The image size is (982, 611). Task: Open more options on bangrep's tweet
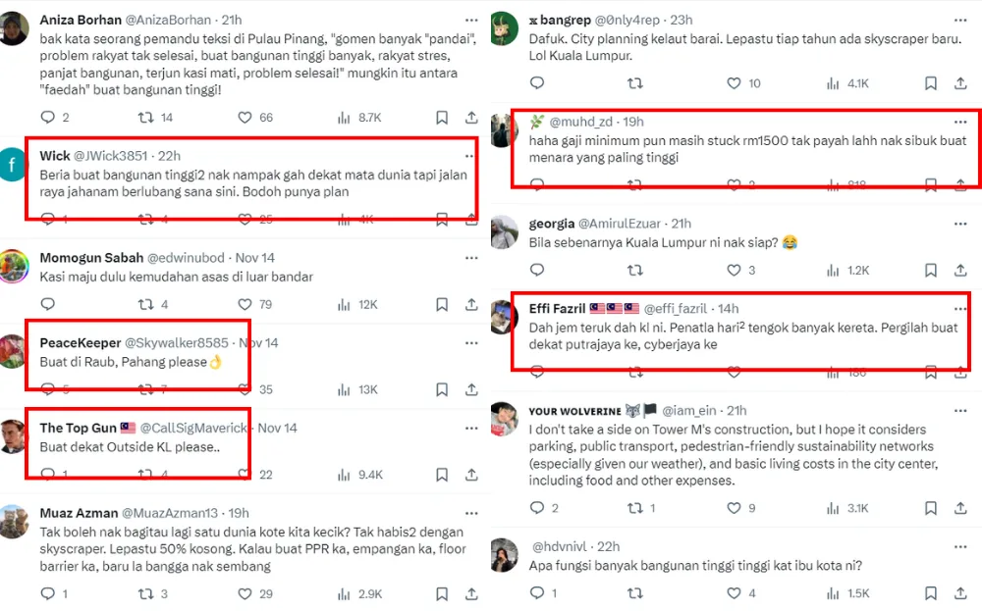960,20
